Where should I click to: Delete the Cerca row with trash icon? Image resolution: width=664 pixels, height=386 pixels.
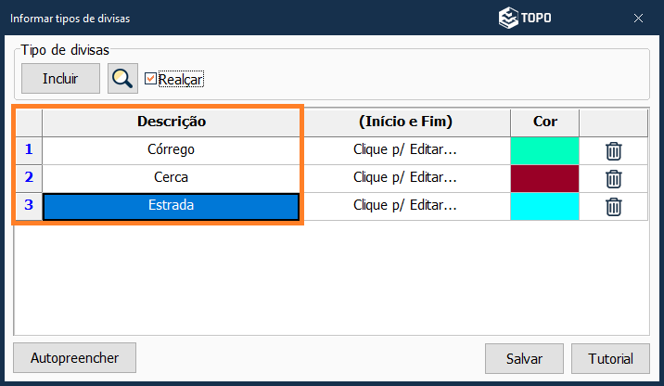(613, 178)
